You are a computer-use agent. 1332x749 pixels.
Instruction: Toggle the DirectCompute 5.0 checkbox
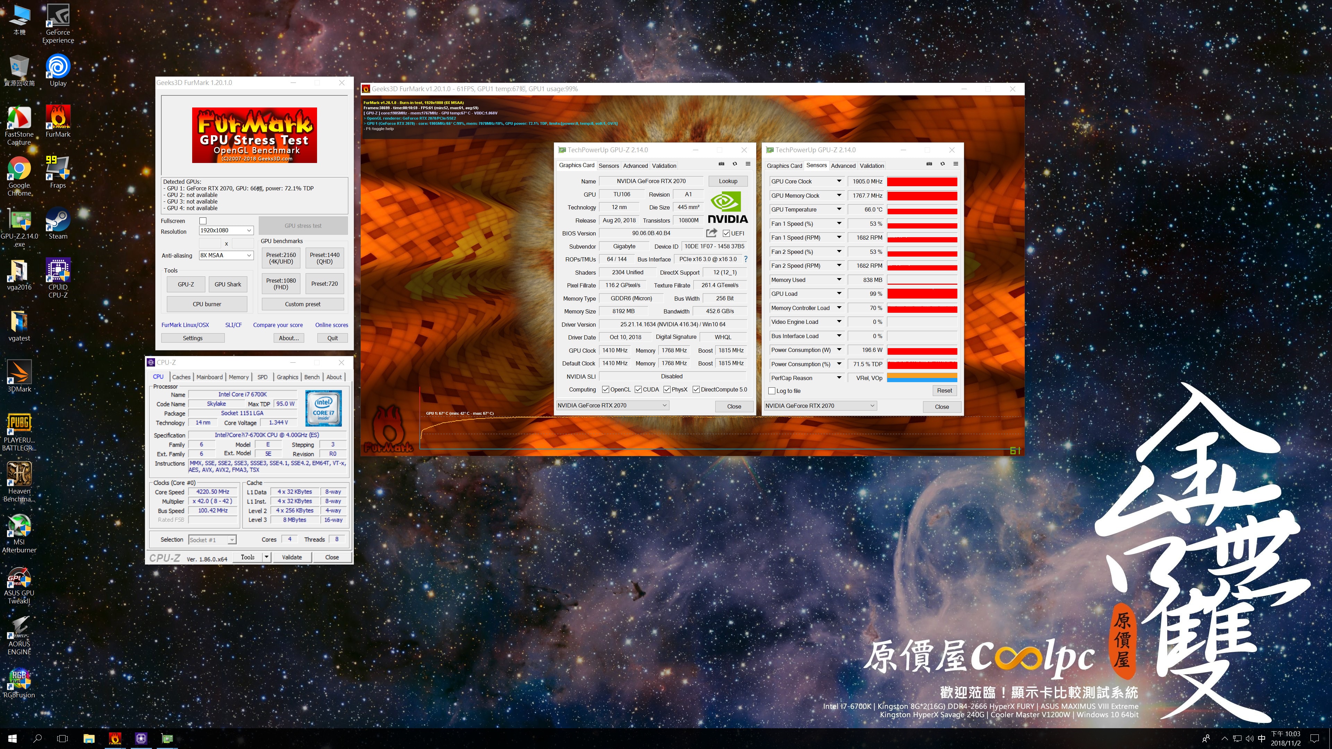click(696, 390)
